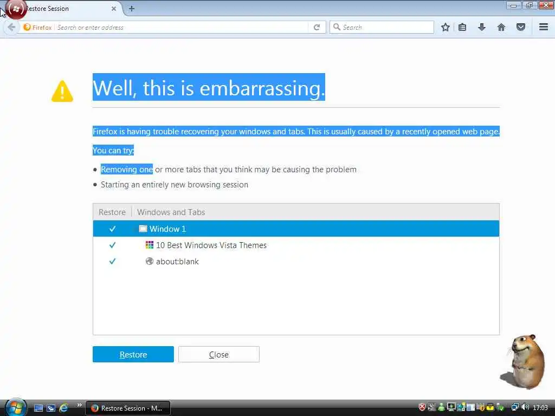Restore down the Firefox window

click(x=530, y=5)
